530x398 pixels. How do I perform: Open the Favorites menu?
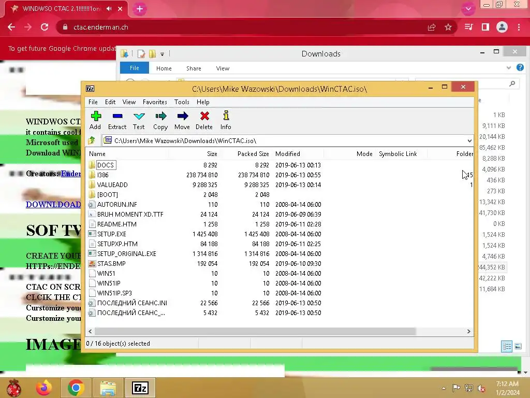(155, 102)
